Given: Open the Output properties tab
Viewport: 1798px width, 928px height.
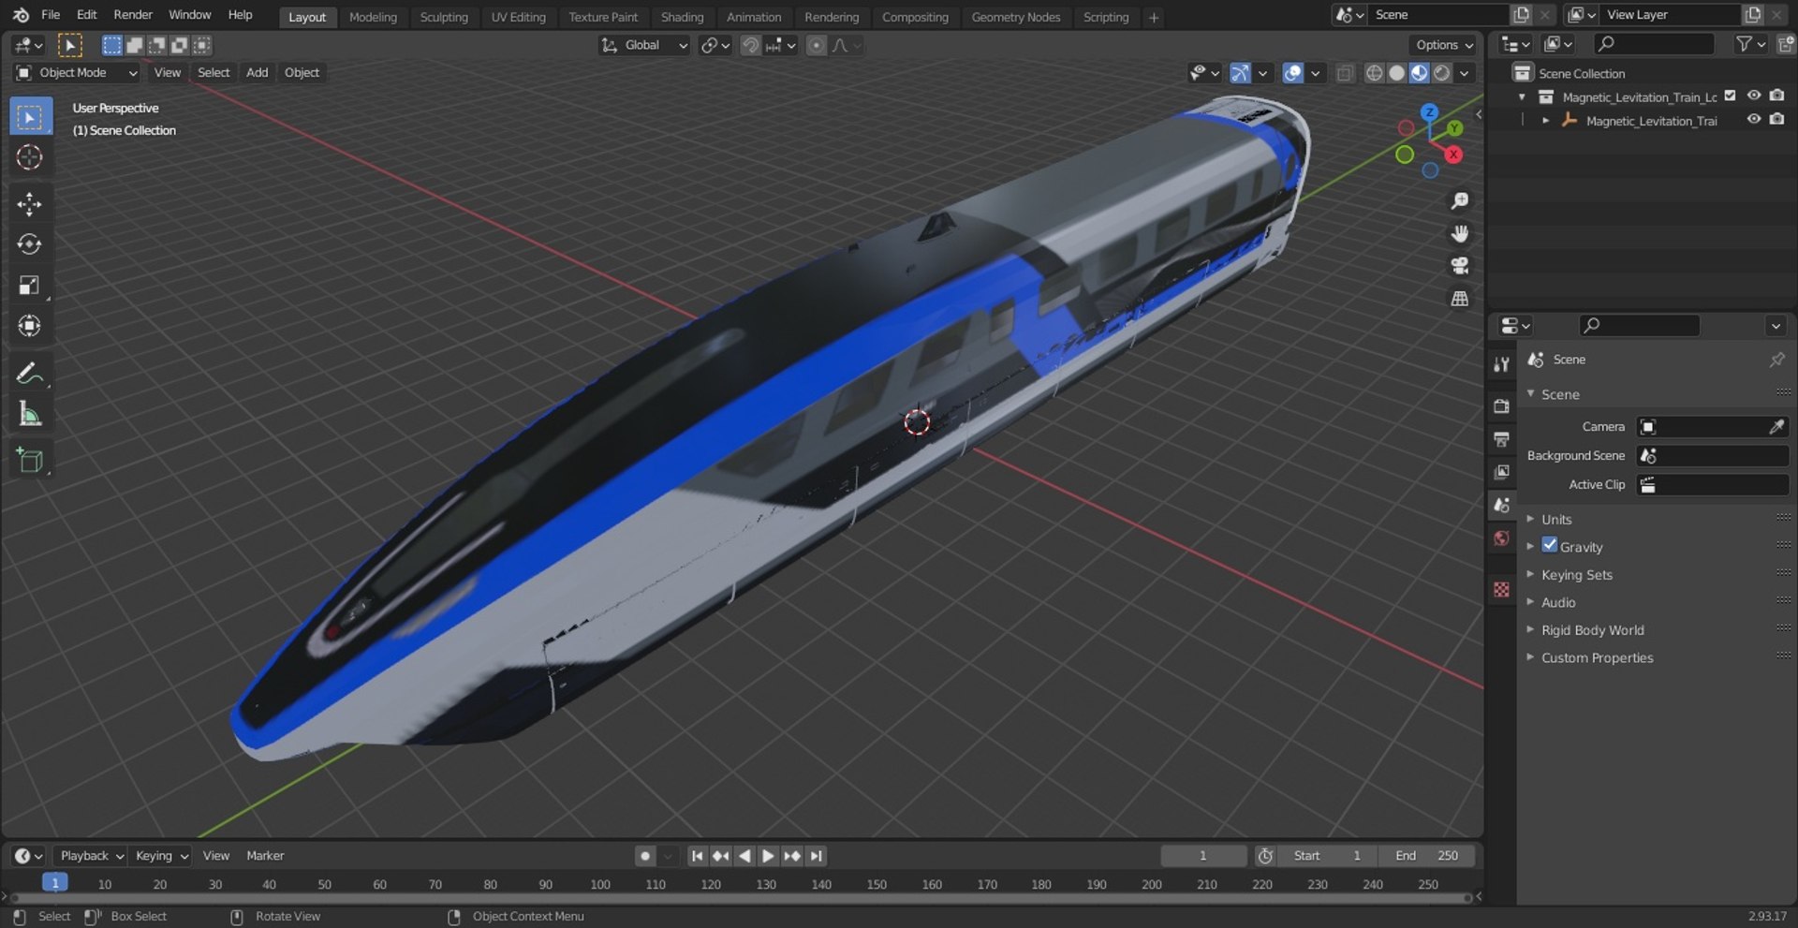Looking at the screenshot, I should click(1502, 439).
